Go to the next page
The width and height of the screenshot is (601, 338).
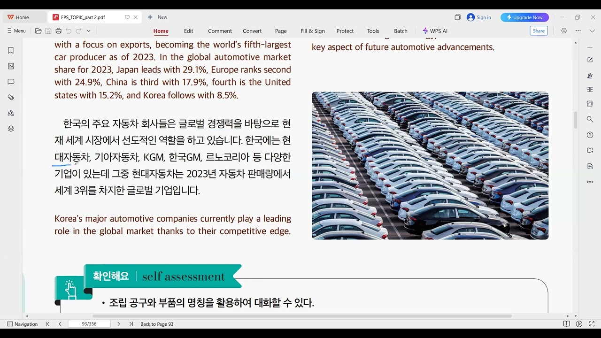[x=118, y=324]
